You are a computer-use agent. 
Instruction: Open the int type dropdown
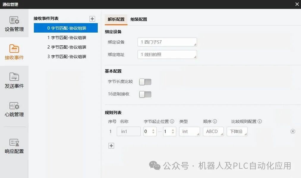click(x=190, y=132)
